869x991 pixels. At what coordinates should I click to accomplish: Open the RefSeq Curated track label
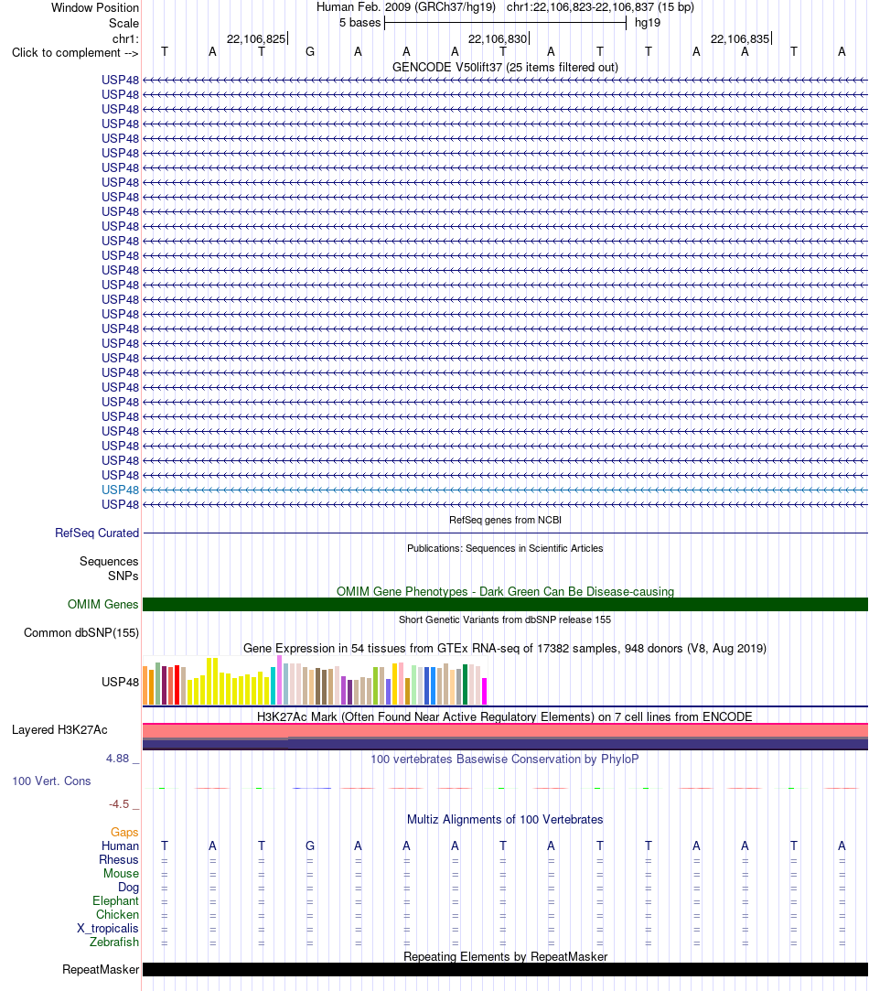point(97,533)
